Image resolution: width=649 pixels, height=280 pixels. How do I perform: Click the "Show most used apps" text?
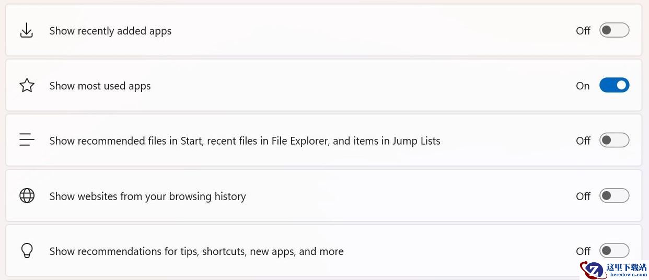[x=100, y=86]
